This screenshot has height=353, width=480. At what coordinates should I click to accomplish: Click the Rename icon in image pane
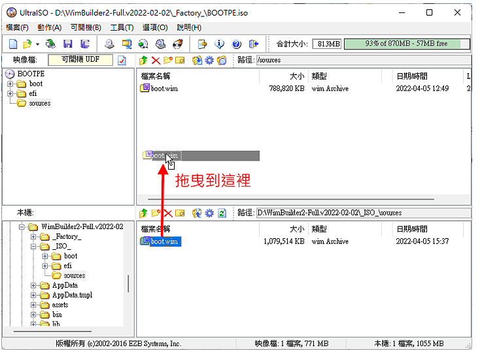click(180, 60)
